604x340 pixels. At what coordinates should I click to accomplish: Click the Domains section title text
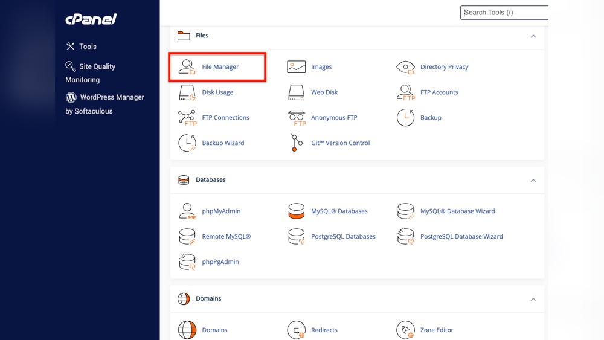[x=208, y=299]
